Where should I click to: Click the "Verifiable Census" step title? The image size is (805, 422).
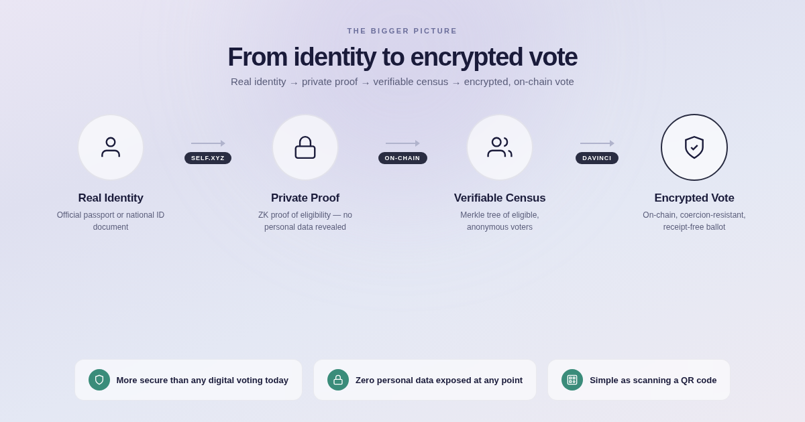[500, 198]
